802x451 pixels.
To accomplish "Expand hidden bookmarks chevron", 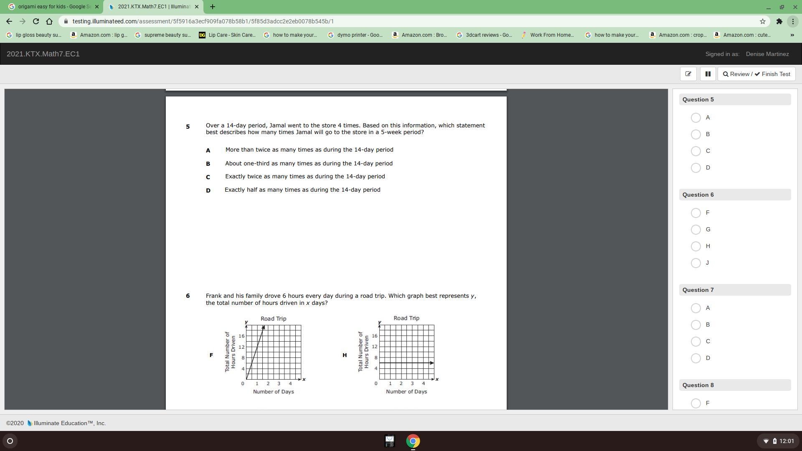I will (x=792, y=35).
